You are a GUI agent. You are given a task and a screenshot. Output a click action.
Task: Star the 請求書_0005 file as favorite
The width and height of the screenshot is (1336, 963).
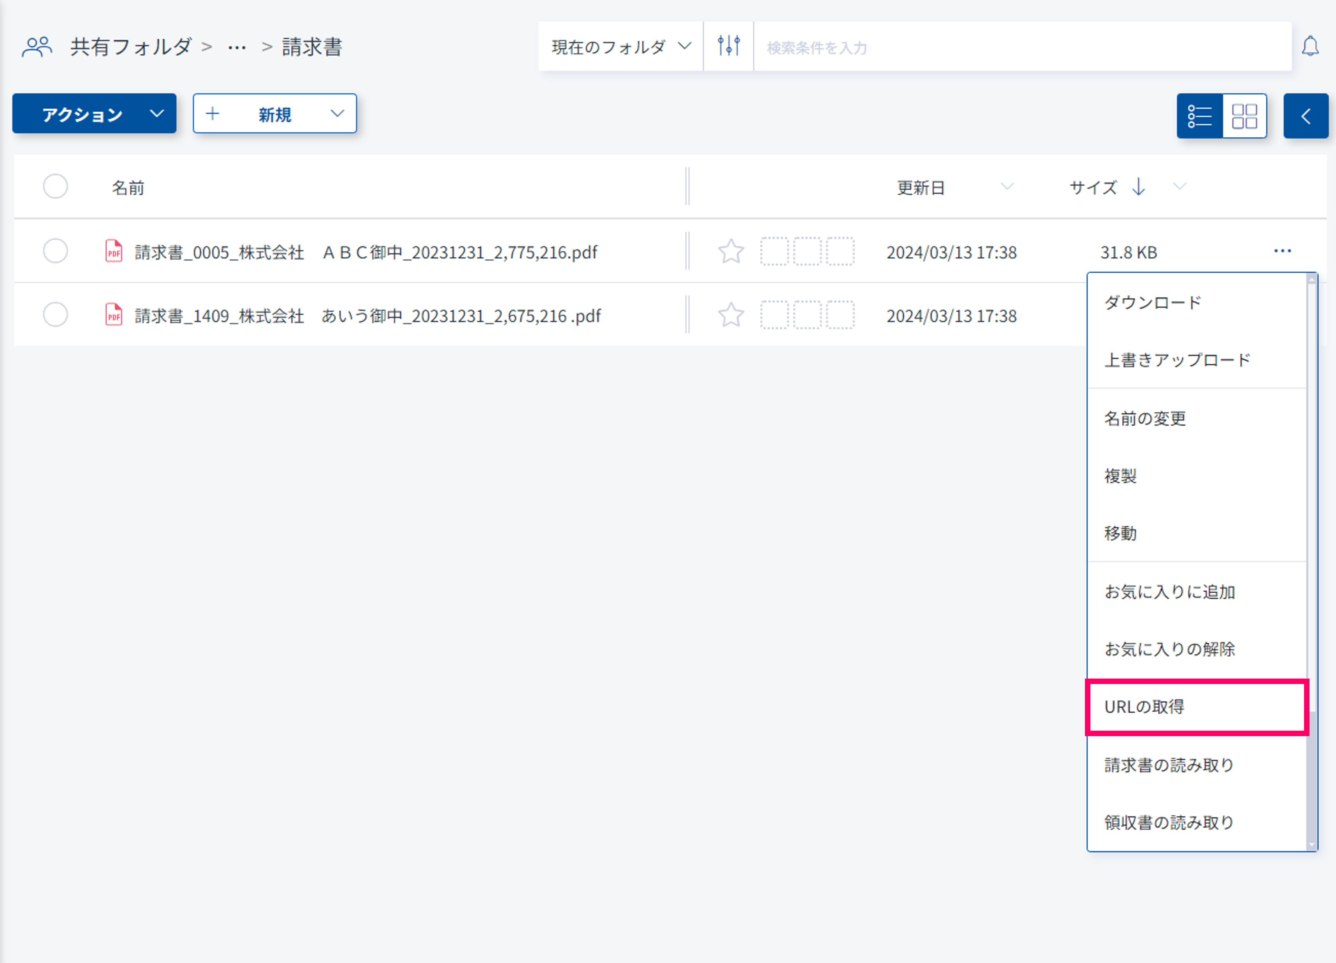[730, 252]
